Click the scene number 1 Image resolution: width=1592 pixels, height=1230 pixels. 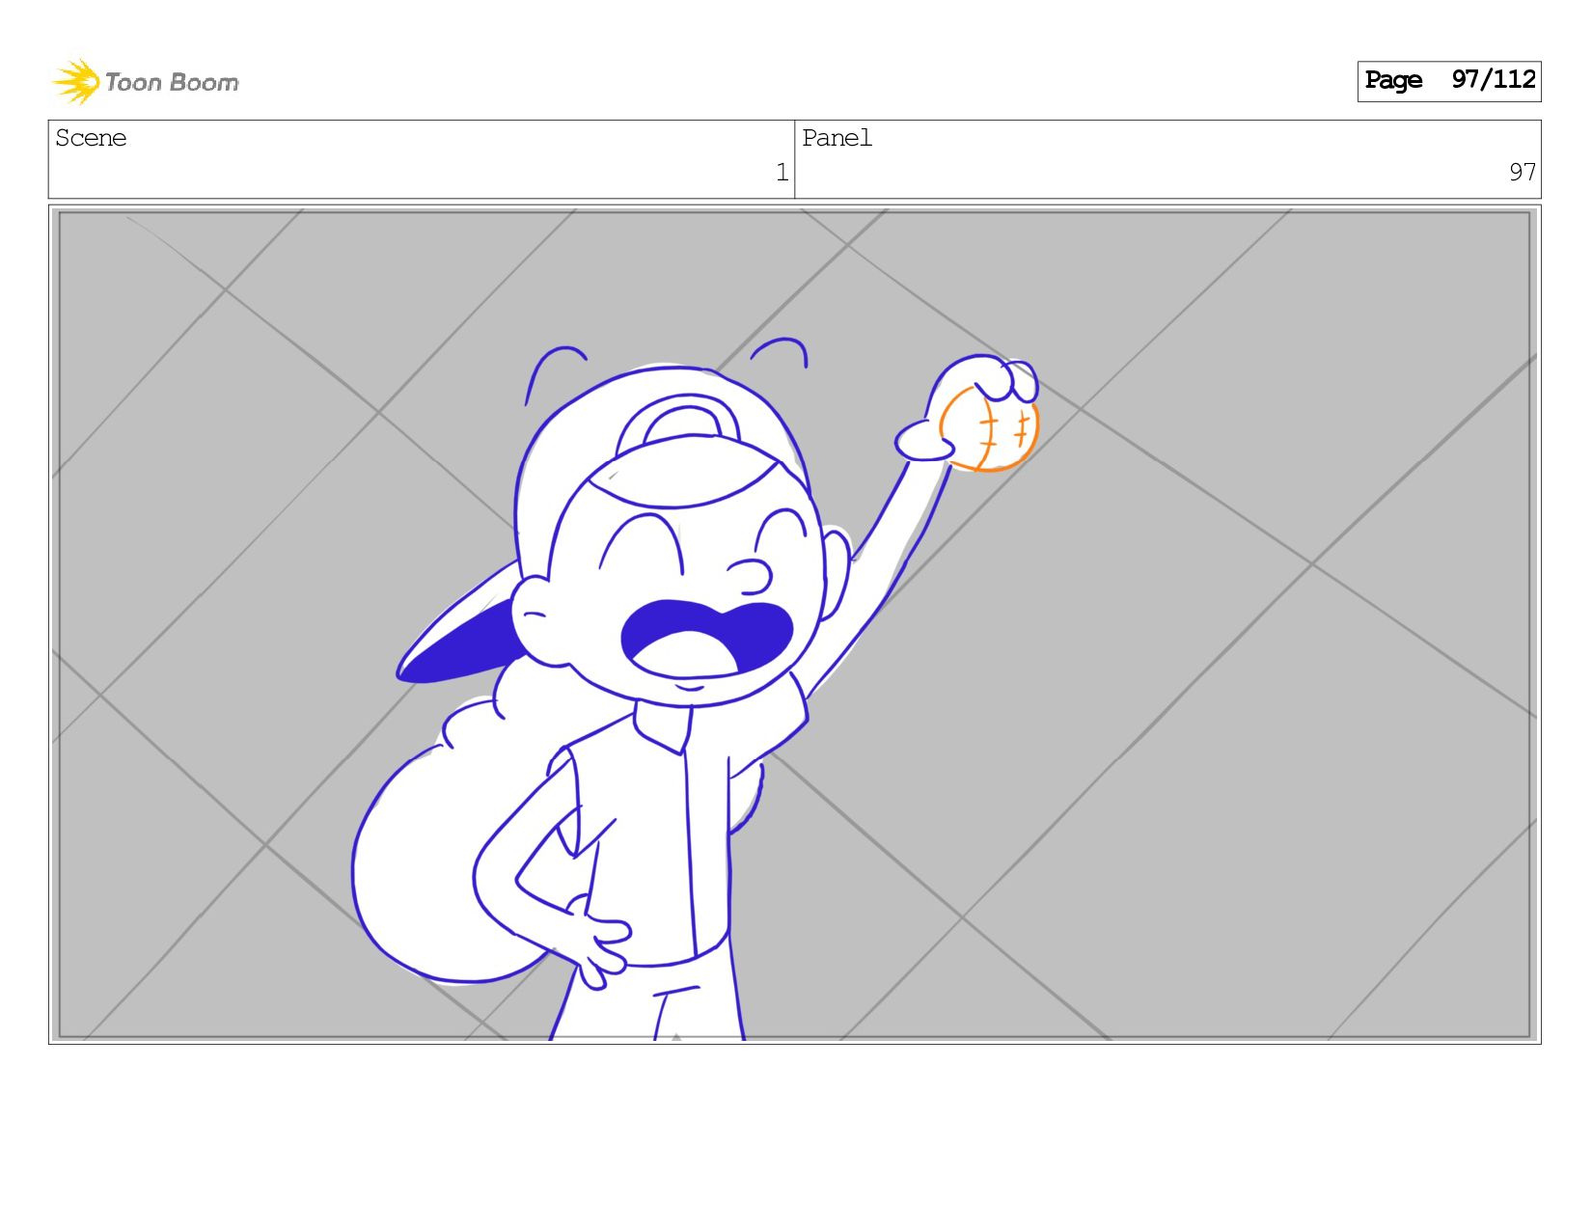782,173
